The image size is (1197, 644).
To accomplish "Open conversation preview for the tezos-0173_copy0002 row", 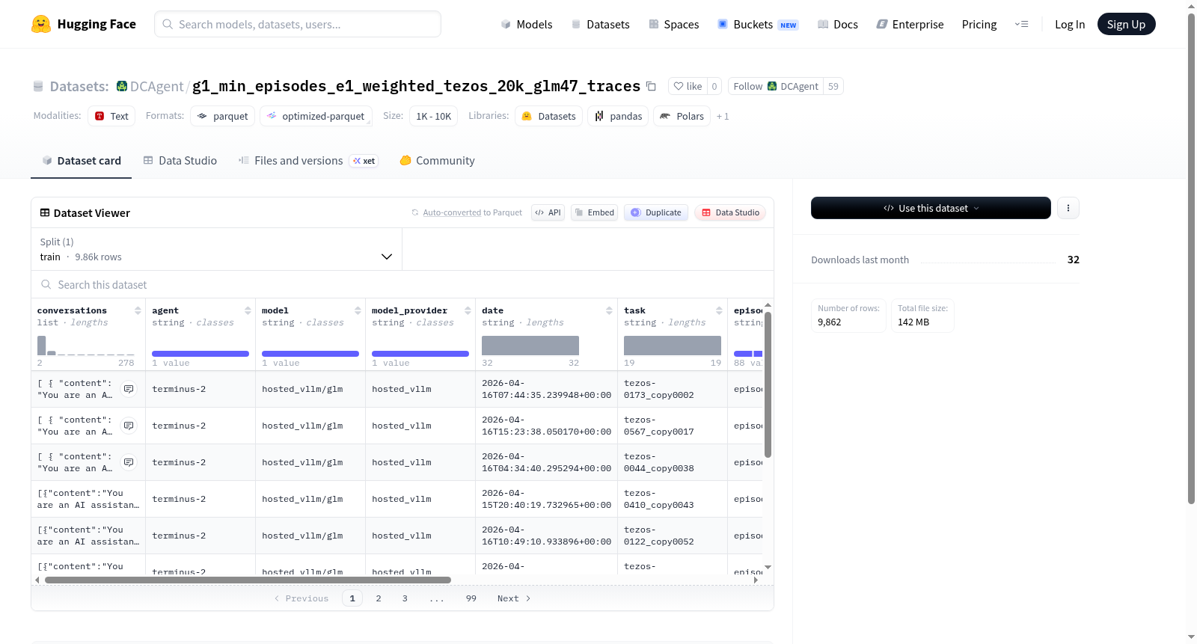I will click(129, 389).
